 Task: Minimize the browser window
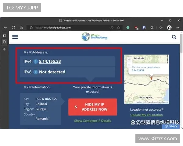[162, 20]
